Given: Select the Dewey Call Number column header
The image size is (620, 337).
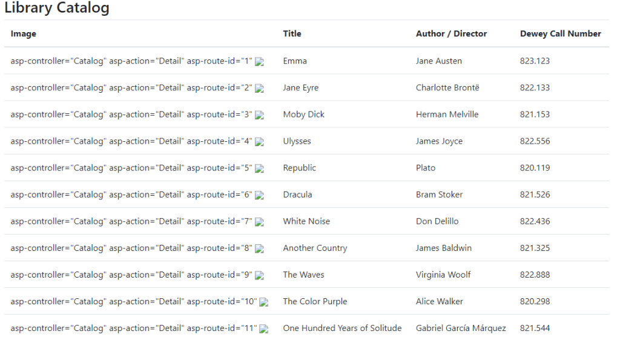Looking at the screenshot, I should (x=560, y=34).
